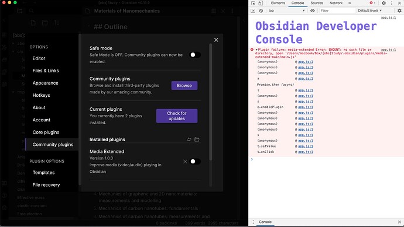Open app.js:1 link for the 'a' frame
The height and width of the screenshot is (227, 404).
tap(306, 79)
